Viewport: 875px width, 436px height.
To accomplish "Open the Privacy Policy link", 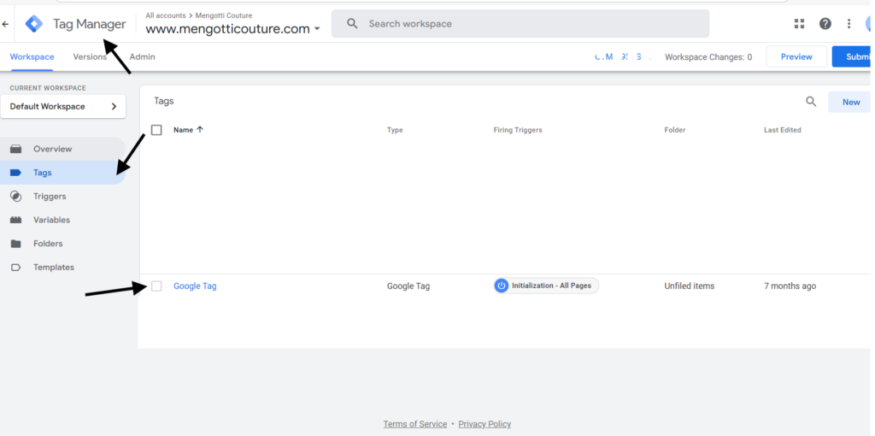I will click(484, 424).
